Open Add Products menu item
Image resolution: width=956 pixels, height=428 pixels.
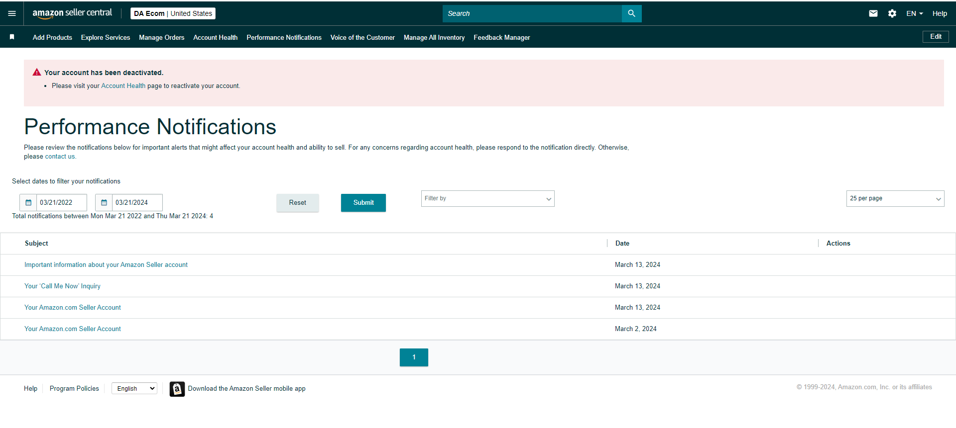[x=52, y=37]
